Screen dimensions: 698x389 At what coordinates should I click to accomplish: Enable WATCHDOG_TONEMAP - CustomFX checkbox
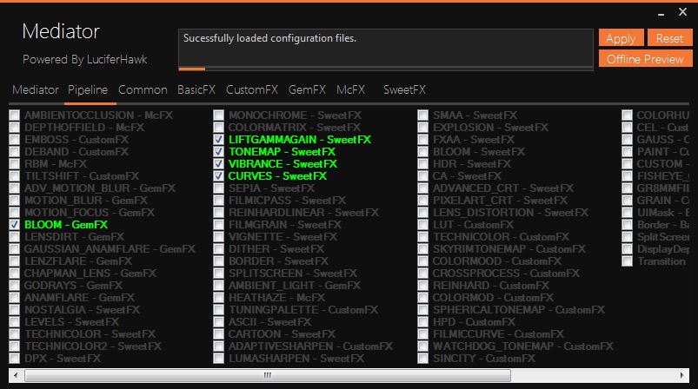tap(423, 346)
